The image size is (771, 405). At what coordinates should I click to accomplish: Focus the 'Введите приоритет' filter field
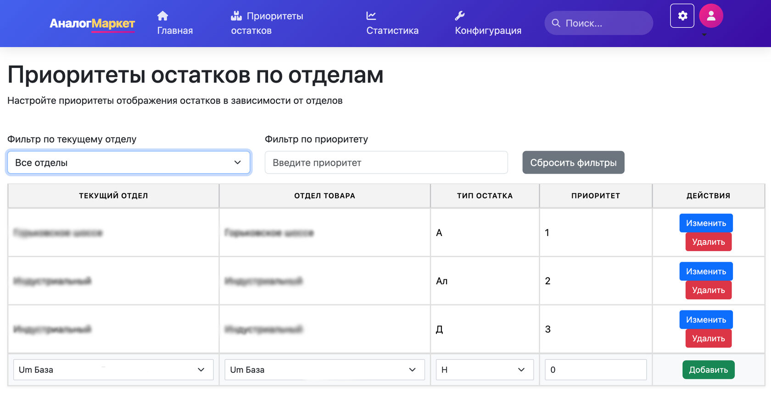[386, 163]
